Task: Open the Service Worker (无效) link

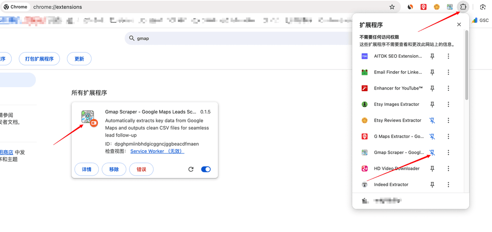Action: tap(157, 151)
